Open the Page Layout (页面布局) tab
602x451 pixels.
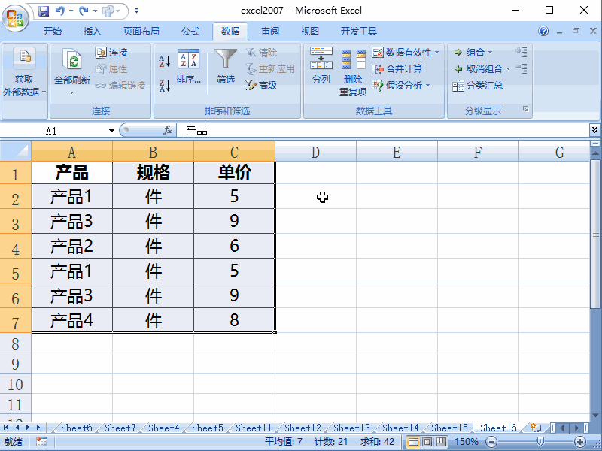(141, 31)
